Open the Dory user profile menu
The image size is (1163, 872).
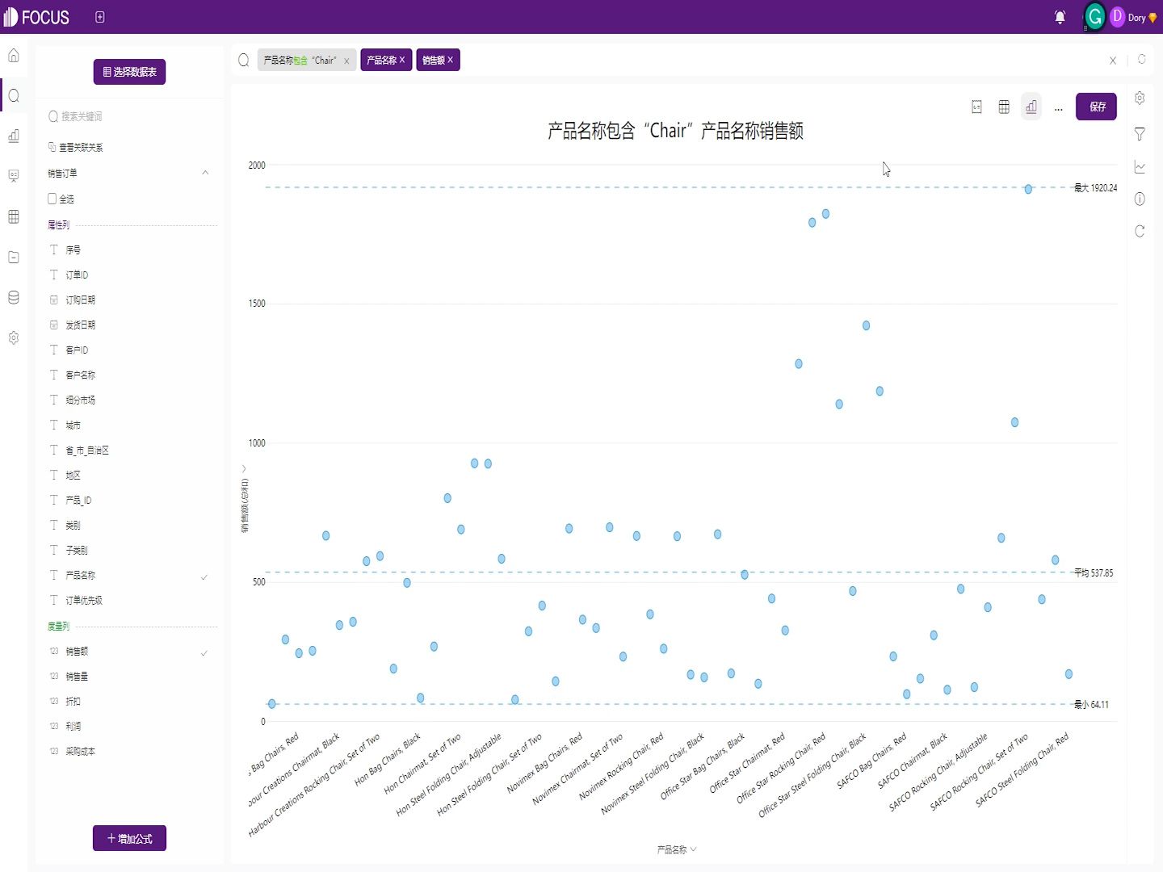pyautogui.click(x=1134, y=17)
